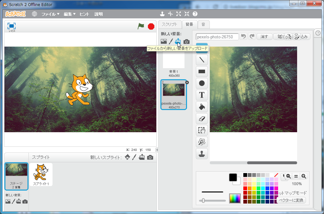
Task: Flip the backdrop left-right
Action: 289,37
